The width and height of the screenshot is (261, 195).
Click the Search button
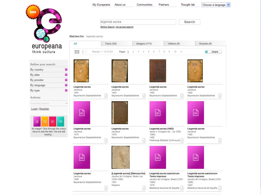(x=189, y=22)
